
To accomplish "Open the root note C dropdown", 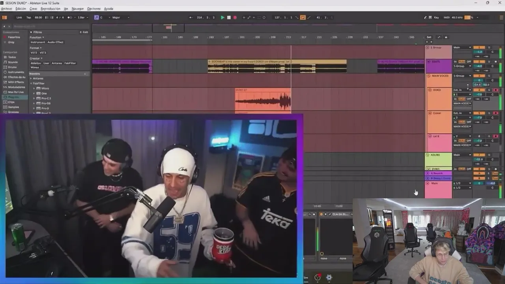I will [x=105, y=17].
